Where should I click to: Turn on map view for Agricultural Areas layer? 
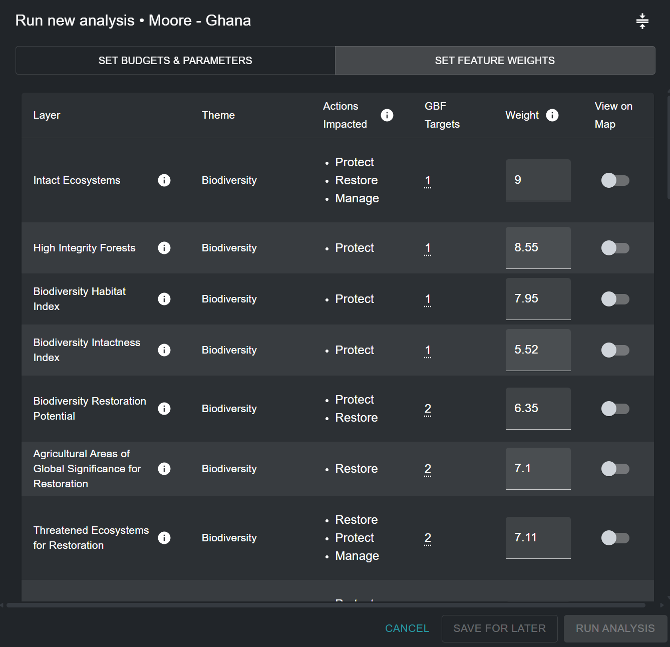tap(615, 469)
